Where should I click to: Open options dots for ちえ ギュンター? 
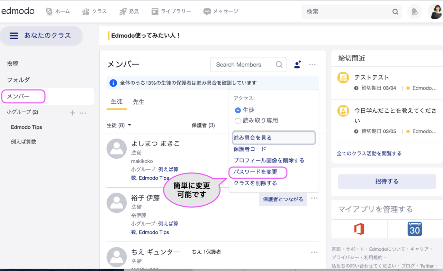click(314, 252)
